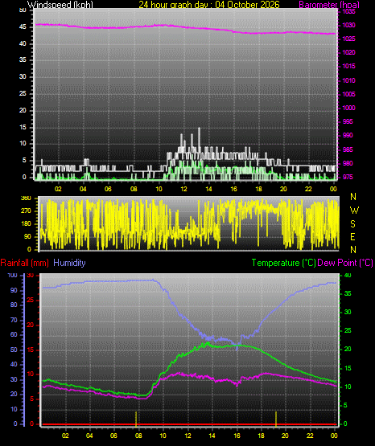The image size is (375, 446).
Task: Click the Windspeed (kph) axis label
Action: [x=60, y=4]
